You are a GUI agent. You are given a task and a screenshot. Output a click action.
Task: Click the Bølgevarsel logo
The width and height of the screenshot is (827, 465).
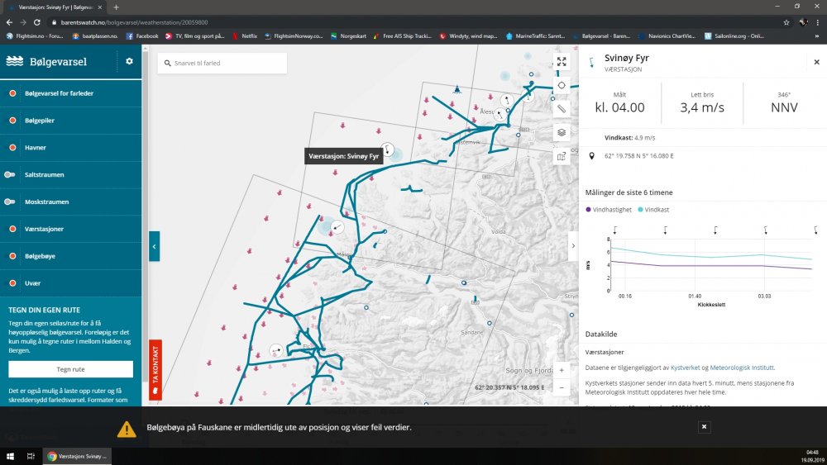click(x=46, y=62)
